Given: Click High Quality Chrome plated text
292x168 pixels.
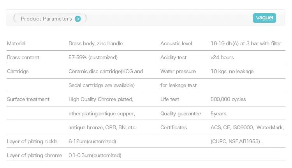Looking at the screenshot, I should 101,99.
